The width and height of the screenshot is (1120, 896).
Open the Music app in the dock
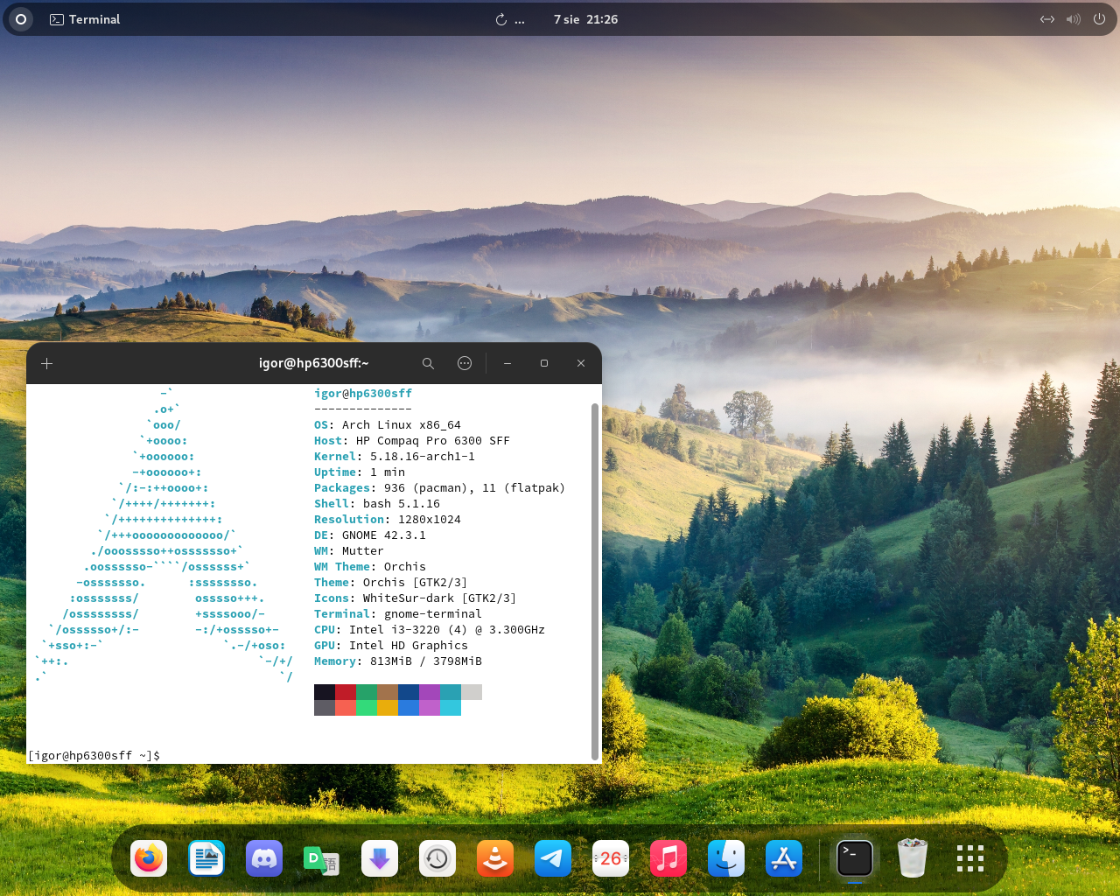tap(668, 858)
